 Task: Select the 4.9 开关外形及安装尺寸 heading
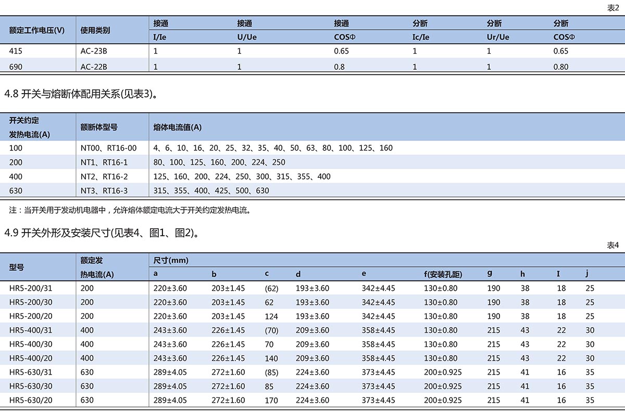[x=102, y=233]
